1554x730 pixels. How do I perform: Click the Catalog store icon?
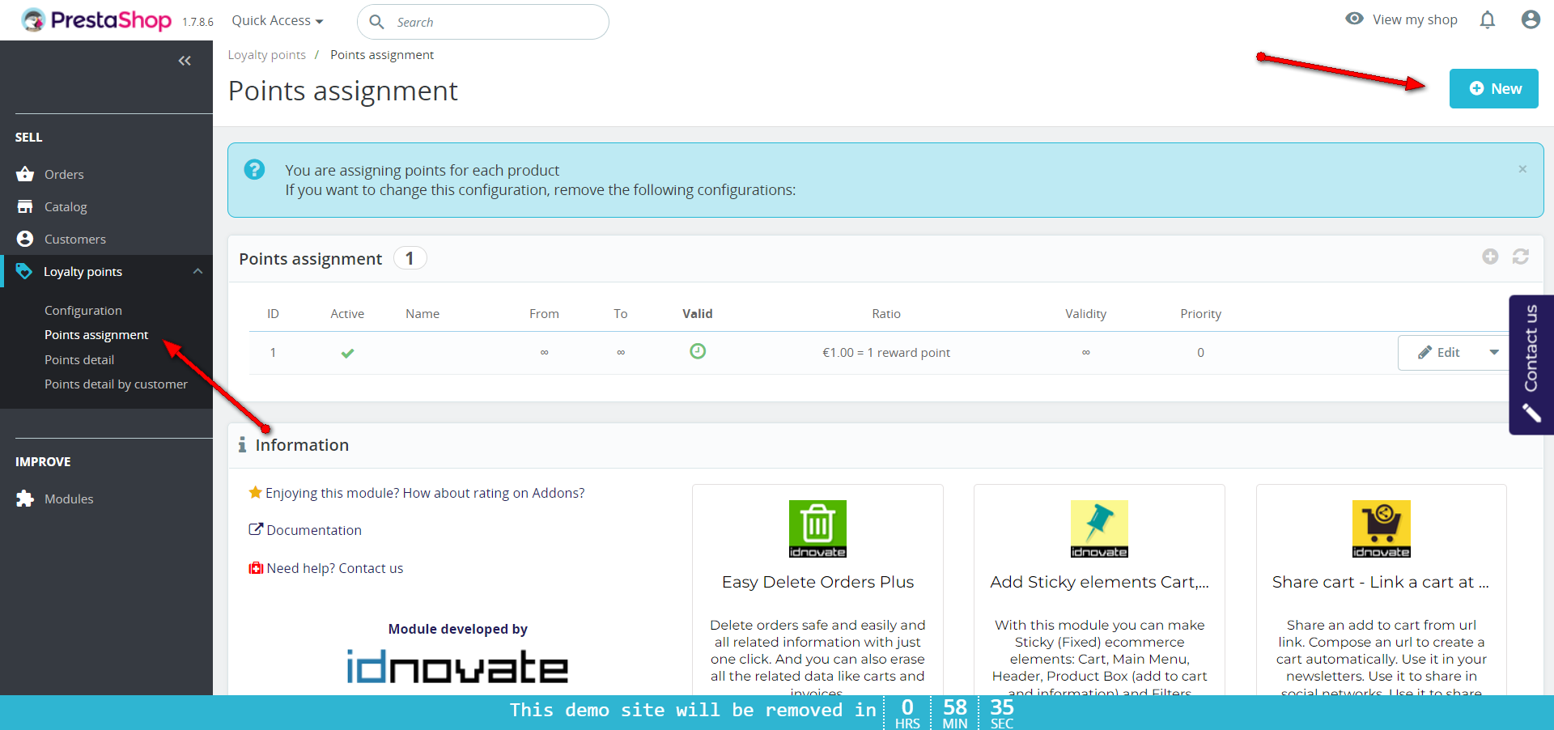click(25, 206)
